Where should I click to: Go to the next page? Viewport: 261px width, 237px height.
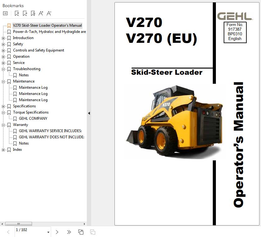pos(57,232)
